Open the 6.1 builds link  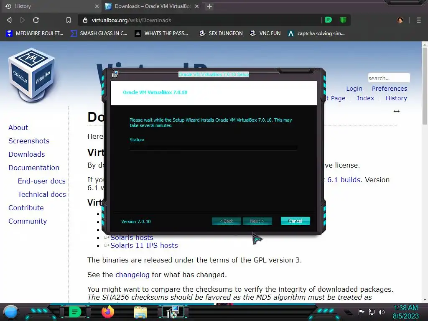tap(344, 180)
